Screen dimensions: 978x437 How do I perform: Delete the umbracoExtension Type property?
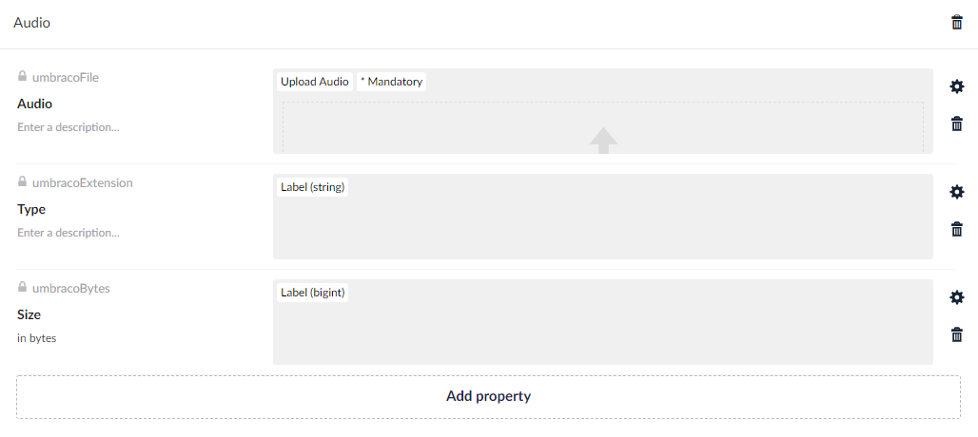tap(956, 229)
